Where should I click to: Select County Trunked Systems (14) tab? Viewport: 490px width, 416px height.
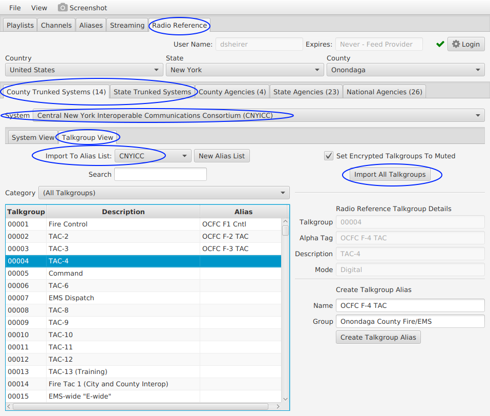[x=56, y=92]
